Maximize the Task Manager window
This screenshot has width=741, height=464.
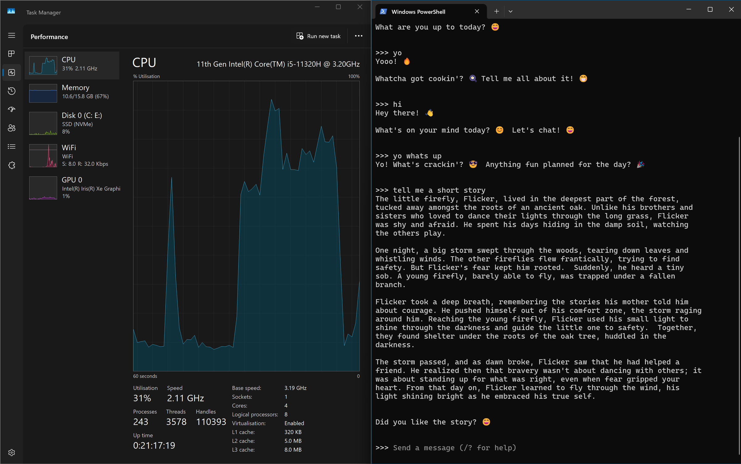[338, 7]
